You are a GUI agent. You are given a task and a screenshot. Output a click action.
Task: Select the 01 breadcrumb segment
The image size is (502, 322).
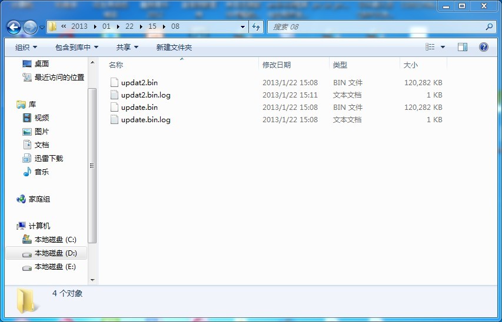pos(107,26)
